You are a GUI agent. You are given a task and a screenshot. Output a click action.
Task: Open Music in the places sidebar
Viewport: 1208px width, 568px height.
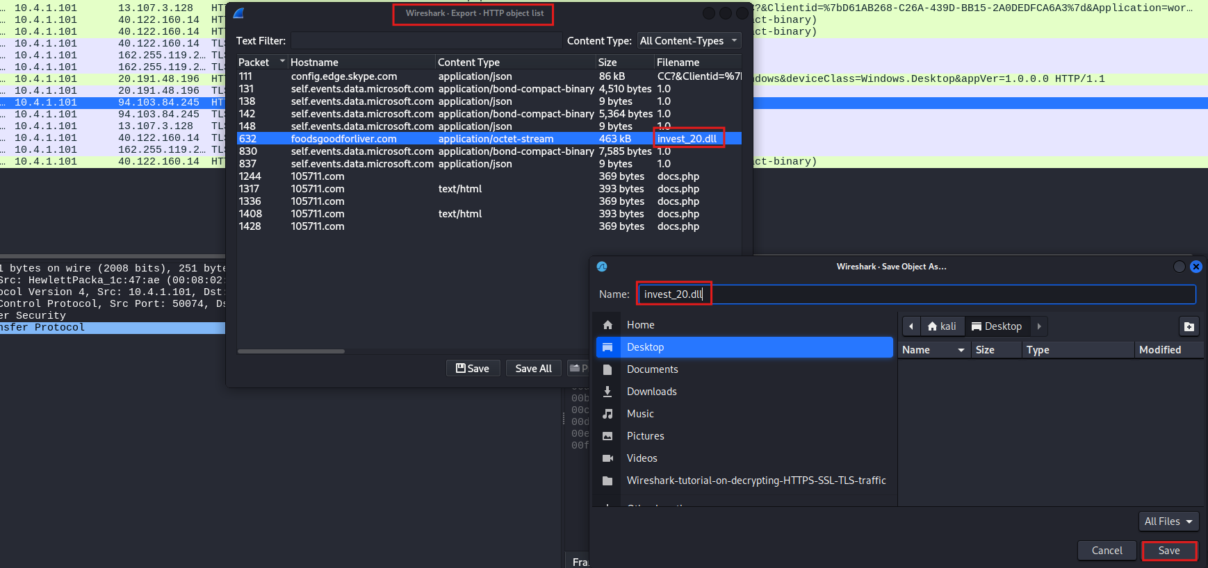[744, 414]
